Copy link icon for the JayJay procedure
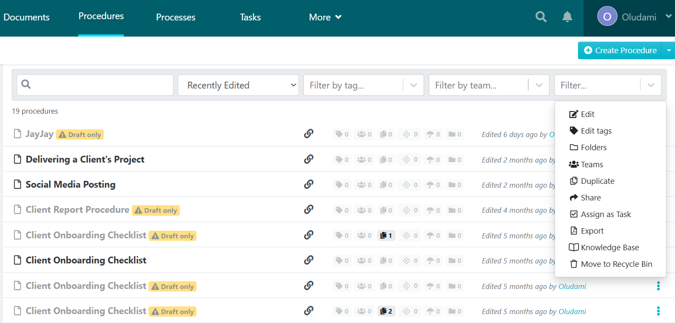Image resolution: width=675 pixels, height=323 pixels. tap(309, 134)
